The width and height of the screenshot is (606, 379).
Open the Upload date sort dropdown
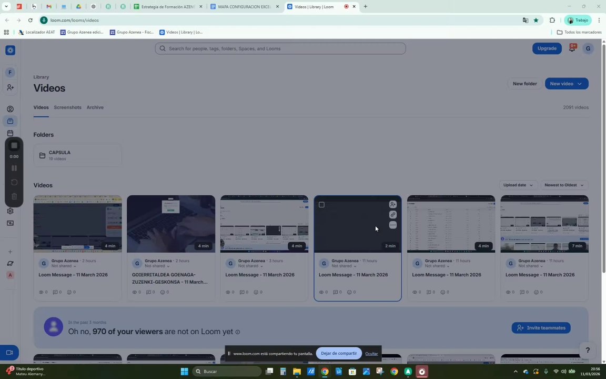(518, 185)
